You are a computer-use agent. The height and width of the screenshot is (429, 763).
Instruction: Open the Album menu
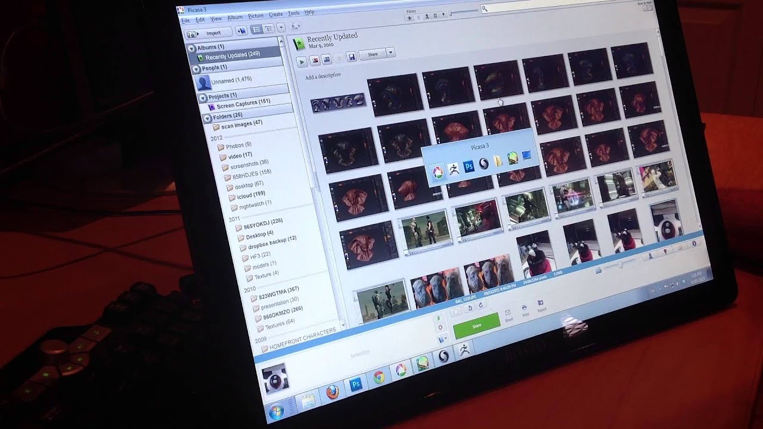(x=235, y=17)
